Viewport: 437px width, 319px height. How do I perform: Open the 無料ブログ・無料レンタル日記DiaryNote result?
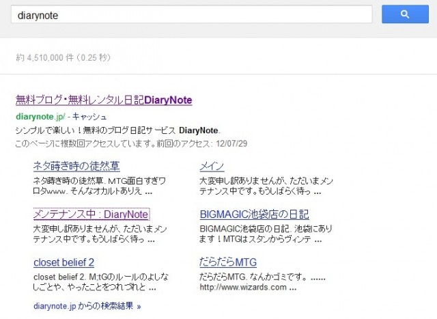click(104, 100)
